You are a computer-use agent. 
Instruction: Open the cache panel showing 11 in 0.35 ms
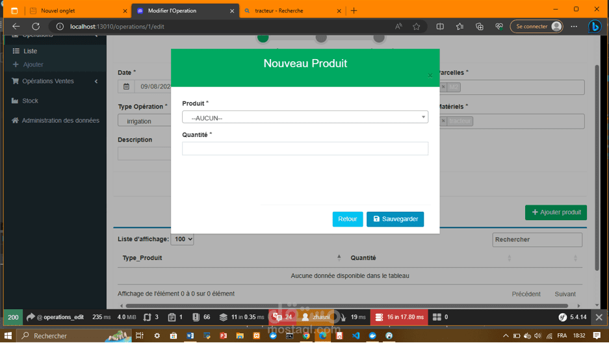tap(242, 317)
